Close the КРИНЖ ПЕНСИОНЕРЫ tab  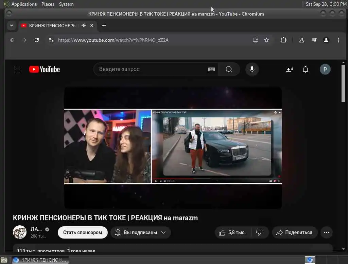[92, 25]
